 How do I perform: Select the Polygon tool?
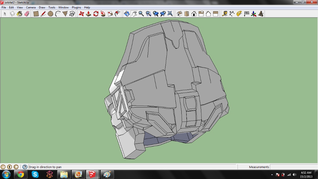pyautogui.click(x=65, y=14)
